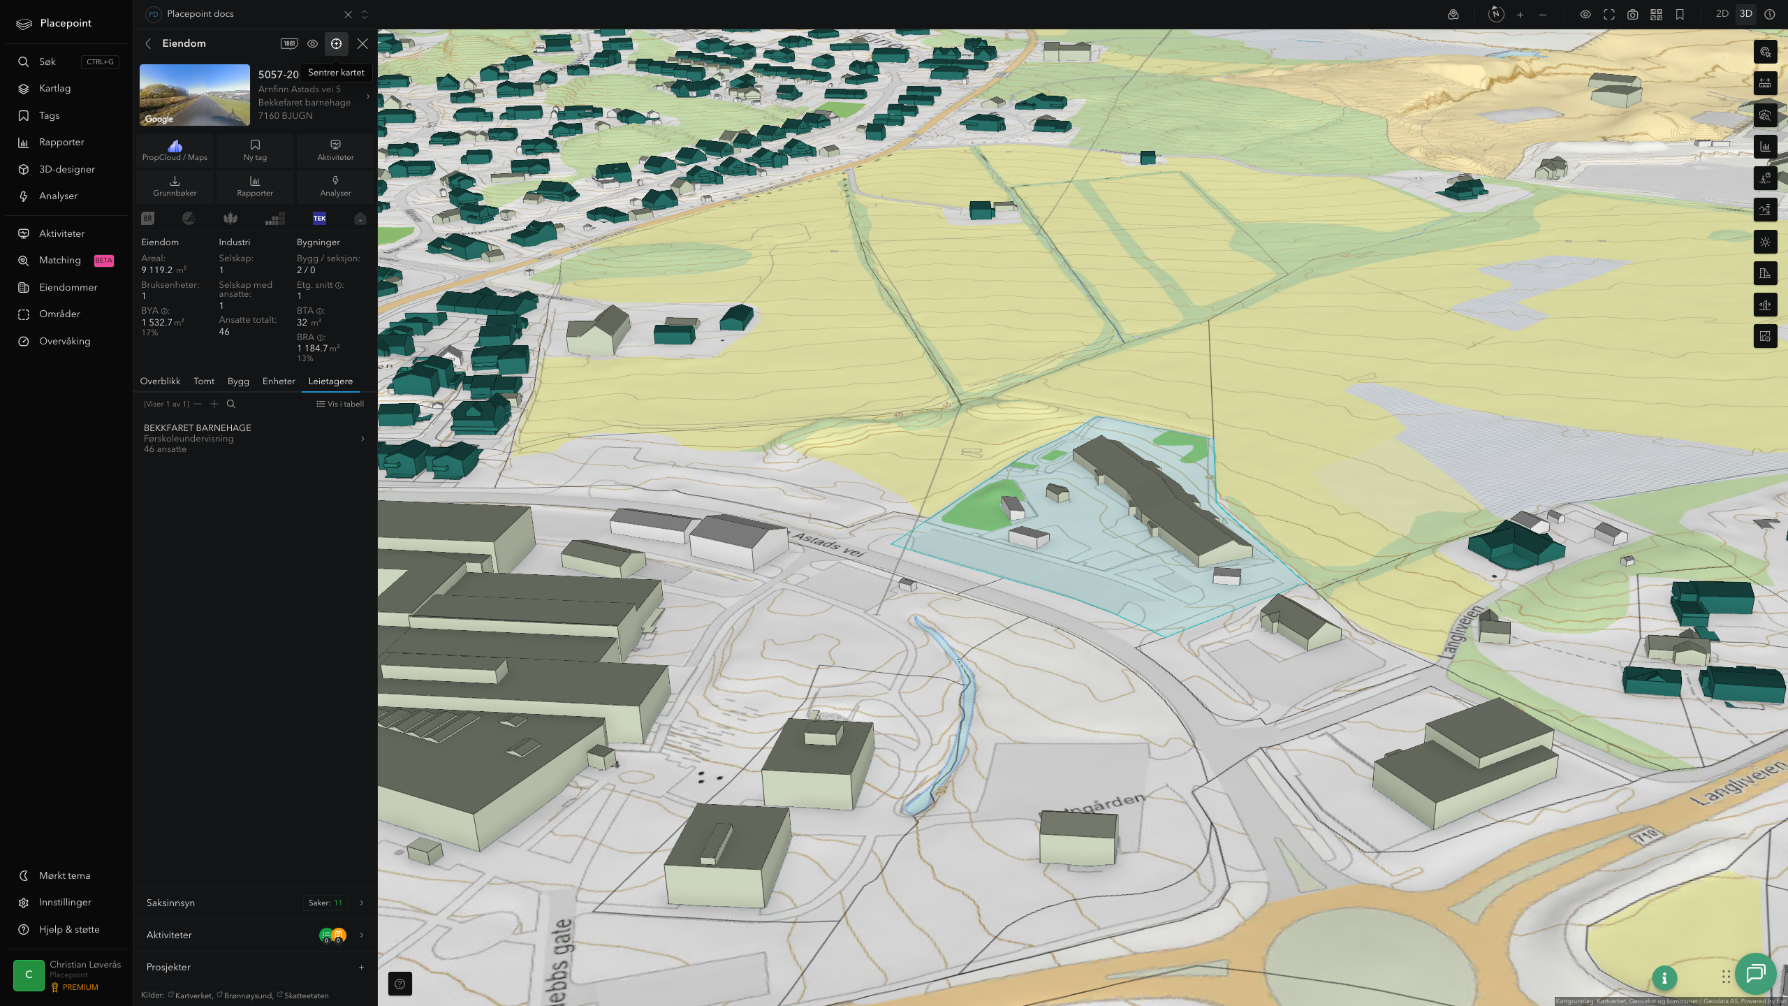1788x1006 pixels.
Task: Click the TEK badge icon
Action: (x=319, y=219)
